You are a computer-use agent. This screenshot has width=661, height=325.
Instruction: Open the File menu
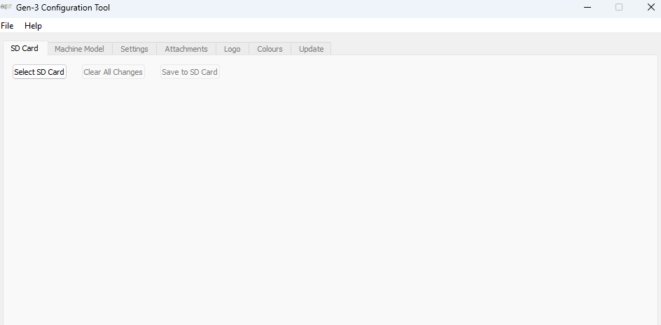click(x=7, y=26)
